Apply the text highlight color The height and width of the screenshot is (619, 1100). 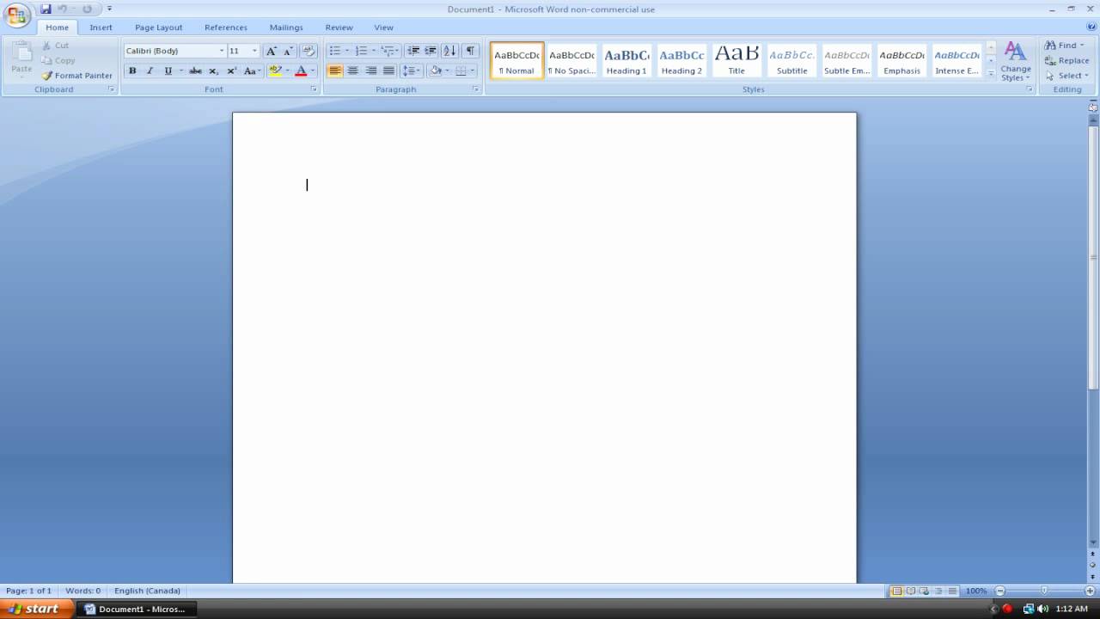[x=275, y=70]
